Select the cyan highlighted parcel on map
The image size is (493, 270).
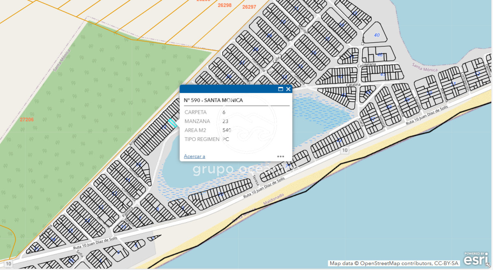[172, 123]
